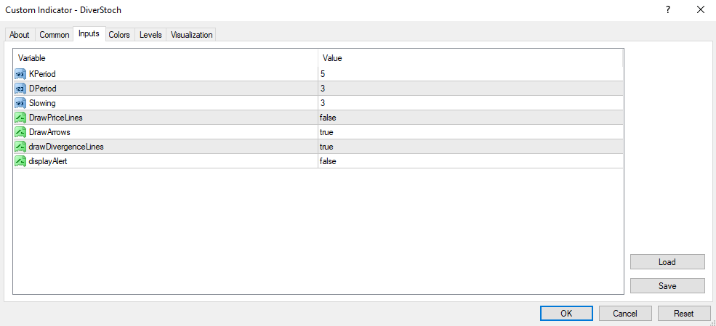Select the KPeriod value field showing 5

470,74
